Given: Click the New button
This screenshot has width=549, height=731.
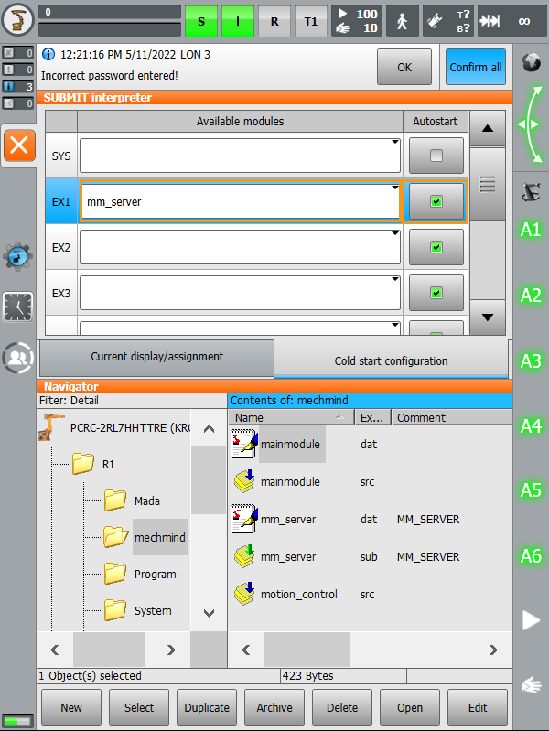Looking at the screenshot, I should pyautogui.click(x=70, y=708).
